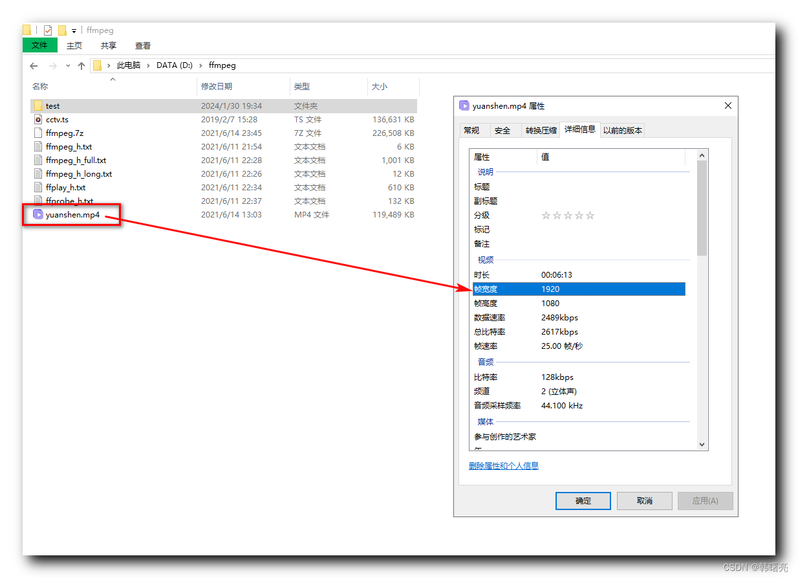Click the ffmpeg_h_long.txt document icon
The height and width of the screenshot is (578, 798).
[x=38, y=173]
